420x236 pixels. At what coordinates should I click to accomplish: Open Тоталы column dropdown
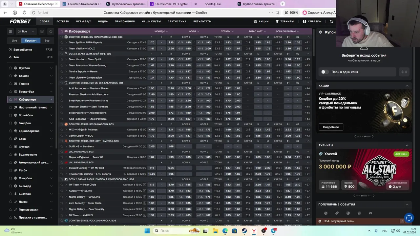point(227,31)
